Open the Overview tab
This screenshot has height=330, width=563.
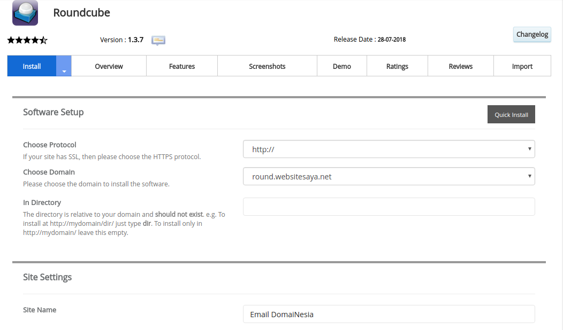pos(109,66)
